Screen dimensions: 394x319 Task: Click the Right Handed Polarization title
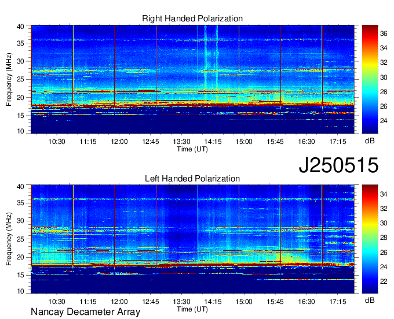pos(192,18)
